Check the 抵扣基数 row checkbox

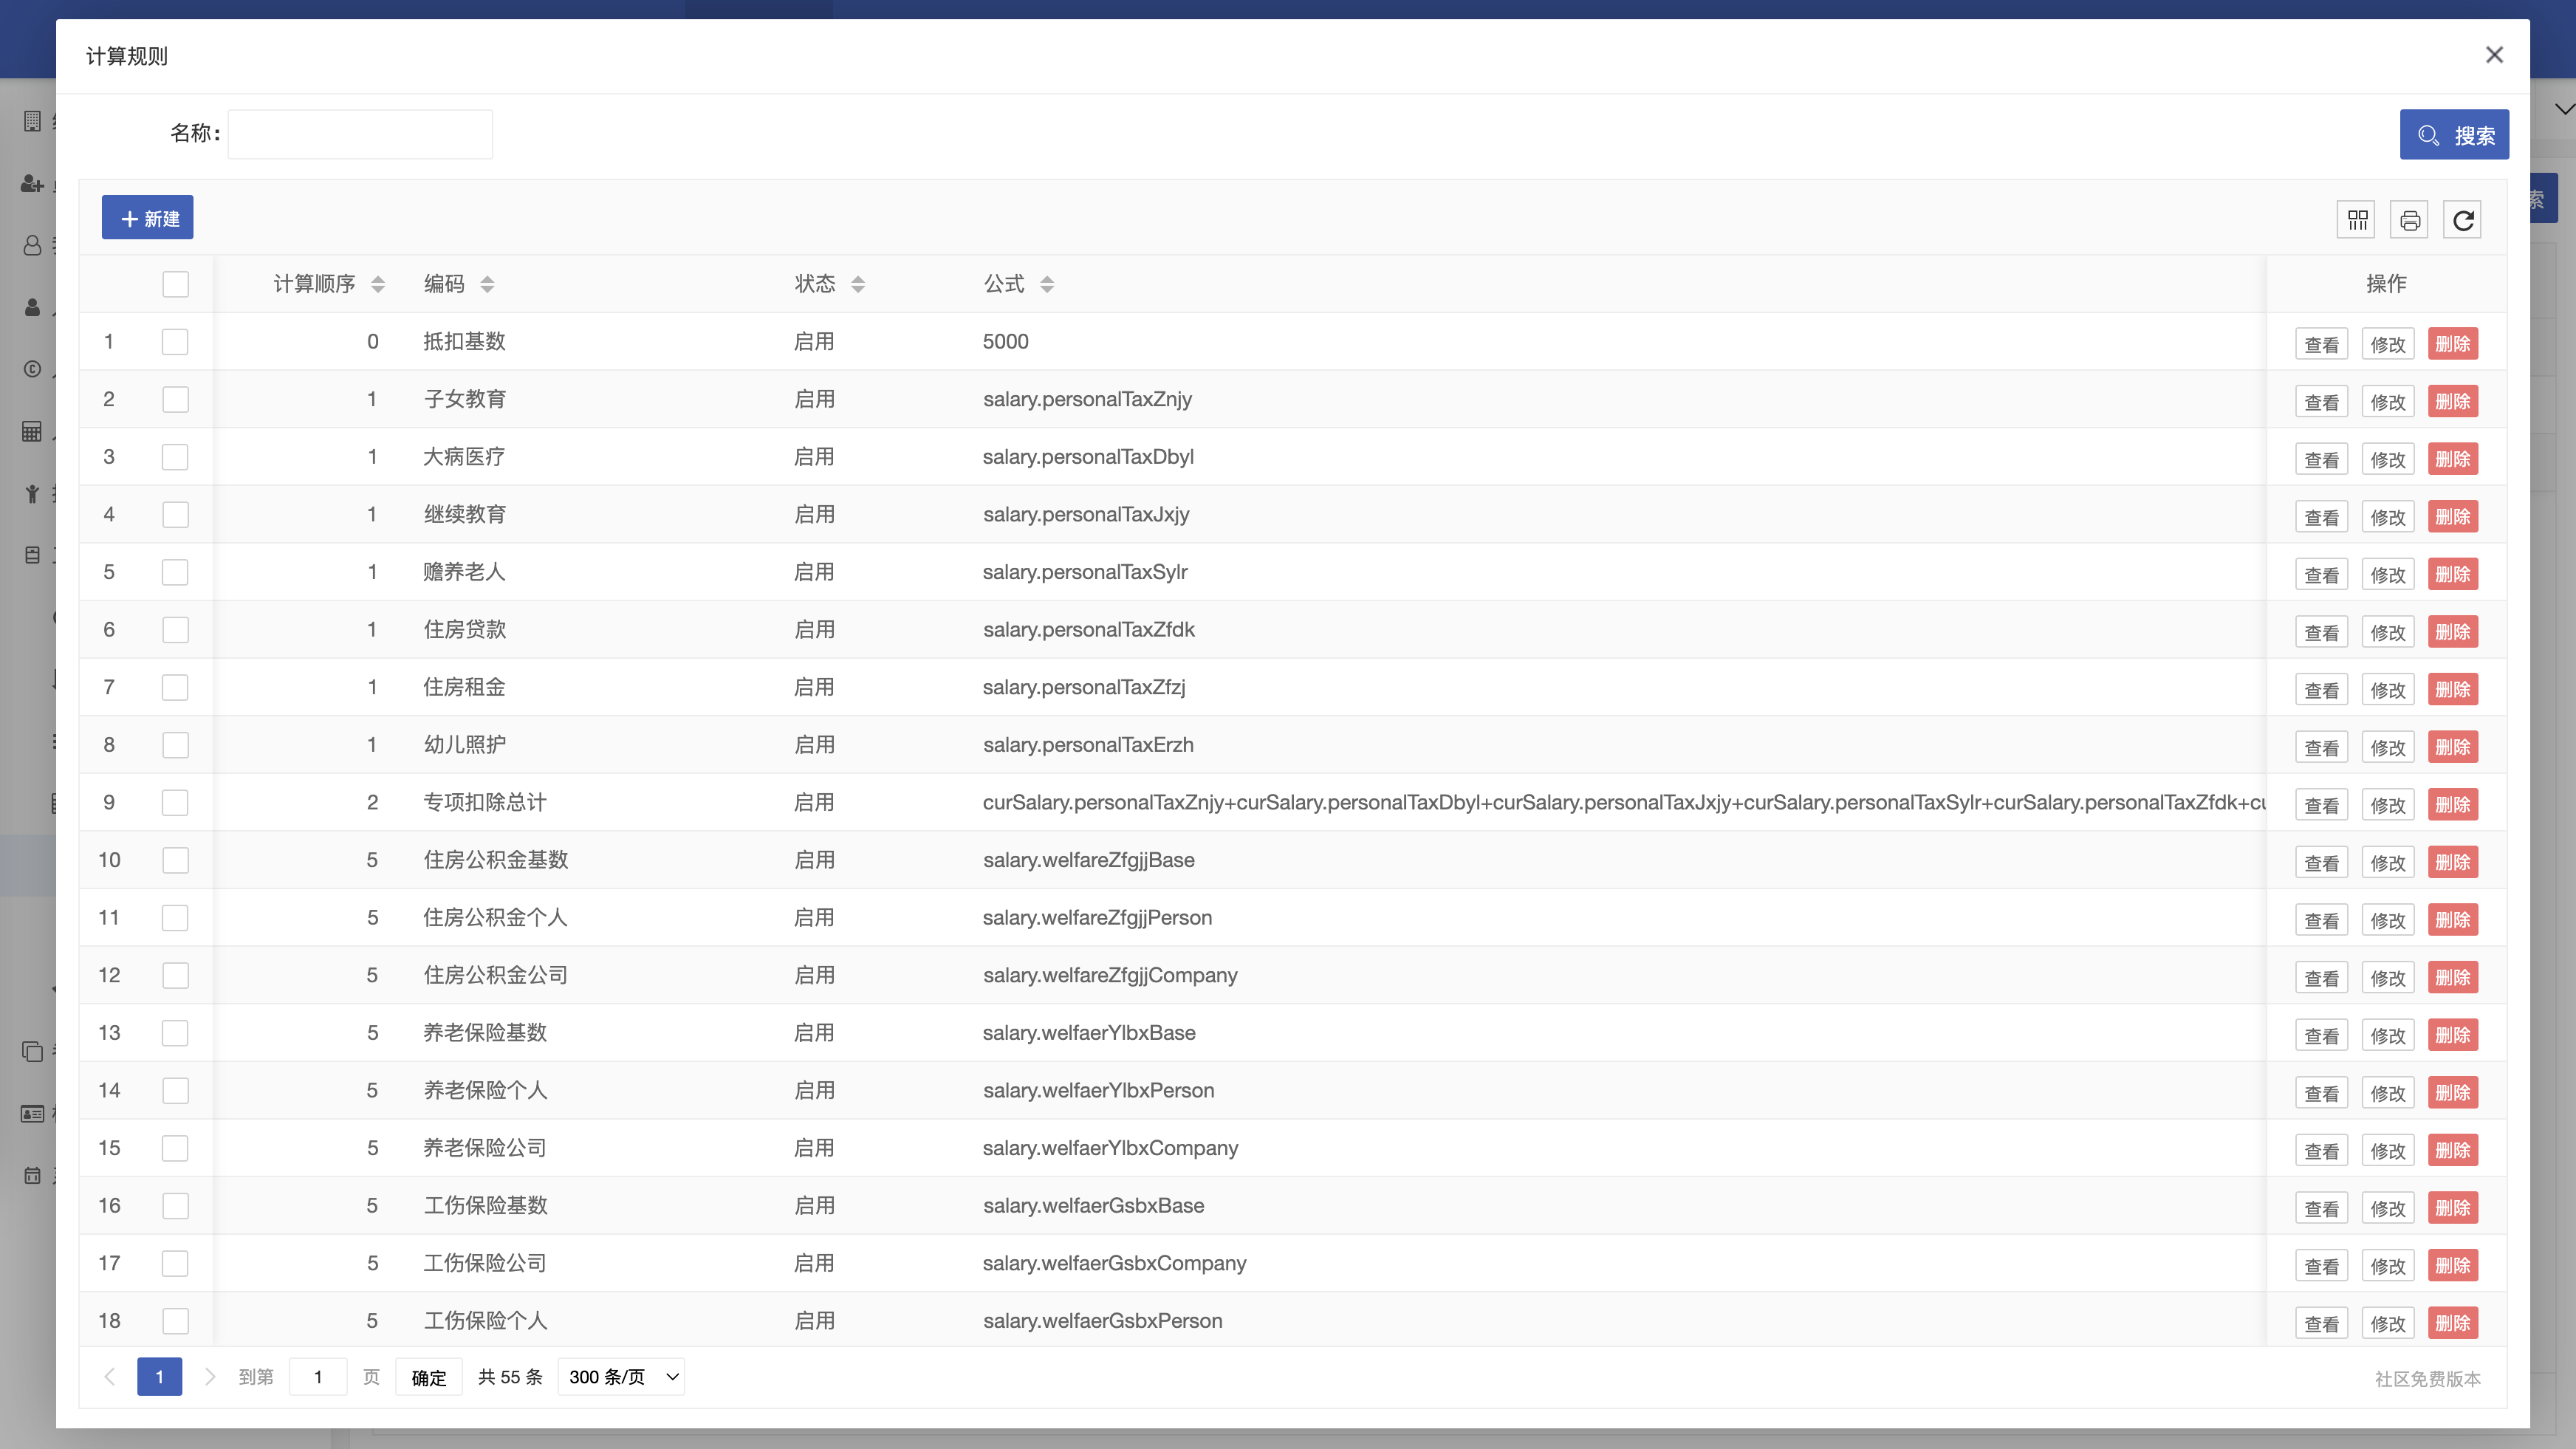pos(175,342)
